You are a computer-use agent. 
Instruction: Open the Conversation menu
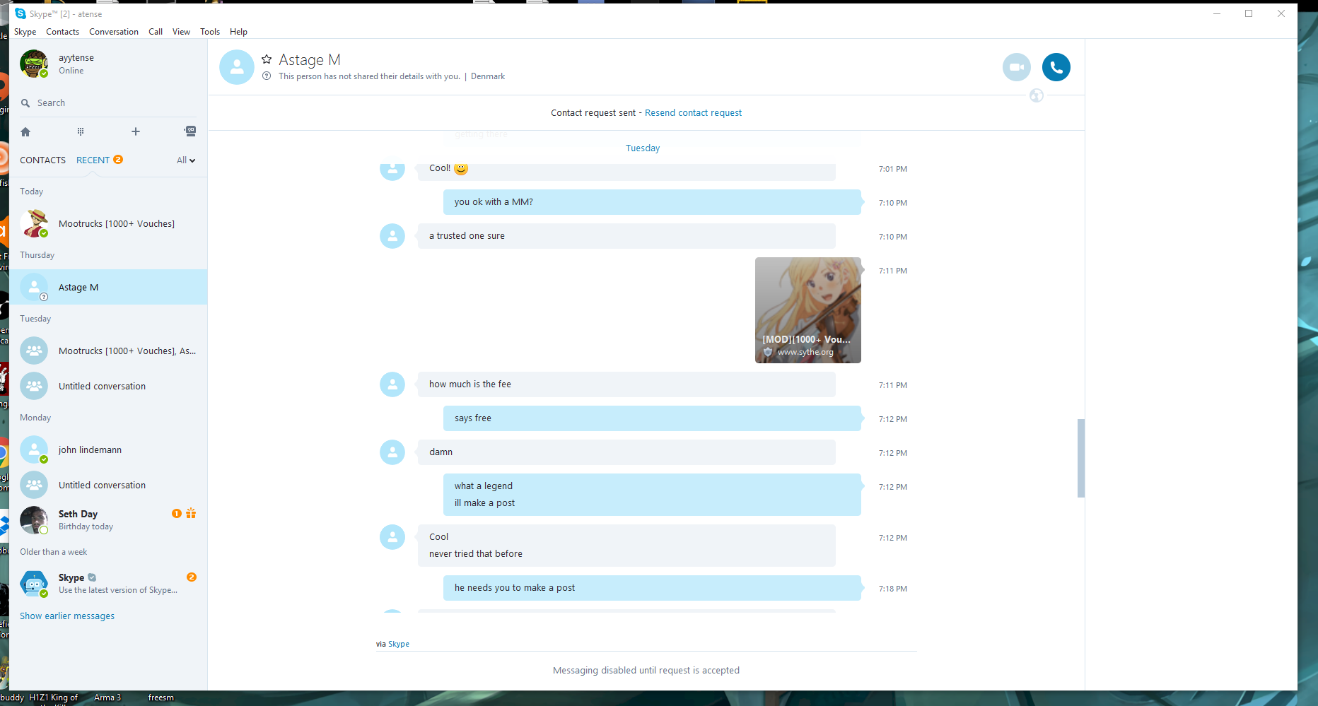(x=114, y=32)
